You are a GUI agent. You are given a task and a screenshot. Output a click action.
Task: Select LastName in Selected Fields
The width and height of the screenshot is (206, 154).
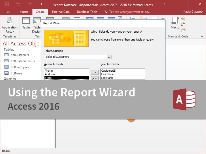click(x=123, y=78)
